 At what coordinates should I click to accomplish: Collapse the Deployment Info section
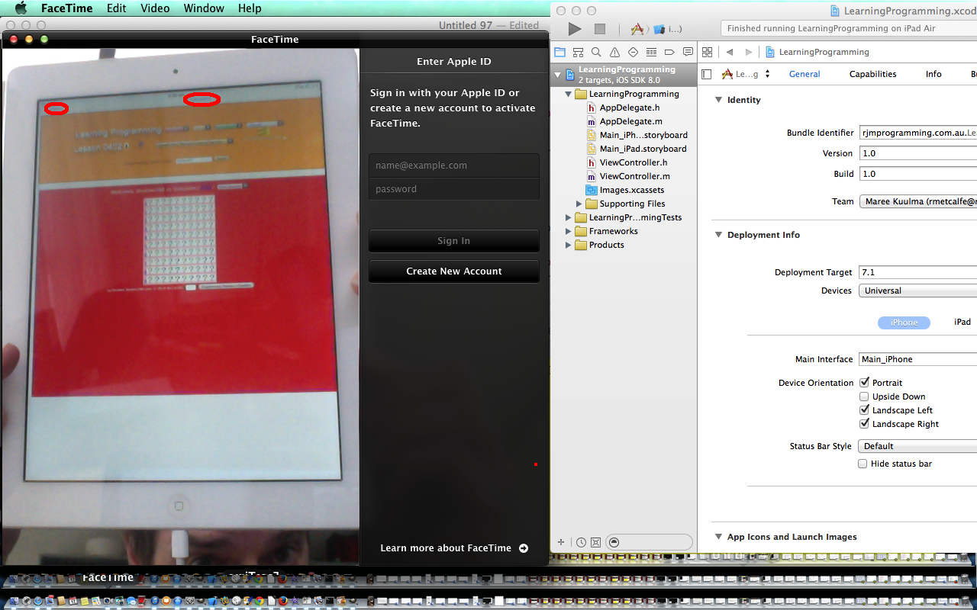coord(718,235)
